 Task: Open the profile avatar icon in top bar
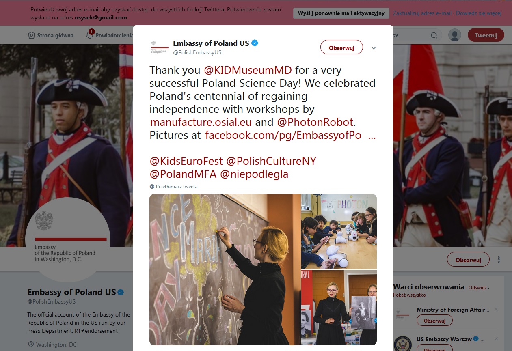tap(455, 35)
